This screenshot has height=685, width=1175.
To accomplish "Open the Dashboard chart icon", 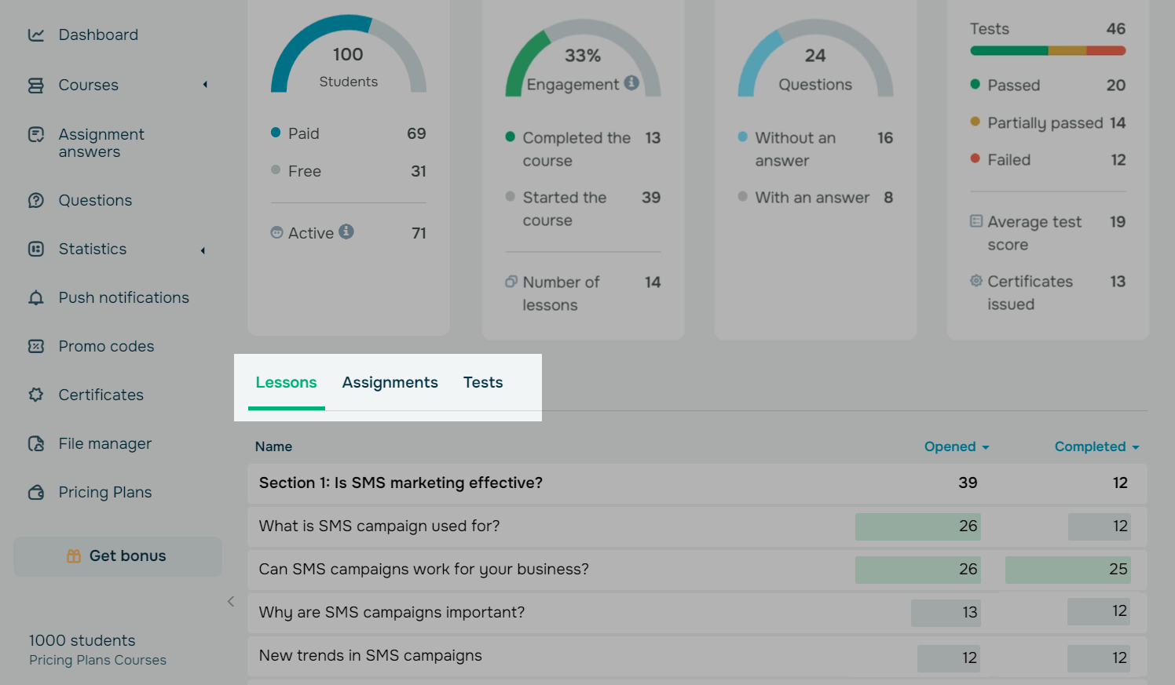I will [x=36, y=35].
